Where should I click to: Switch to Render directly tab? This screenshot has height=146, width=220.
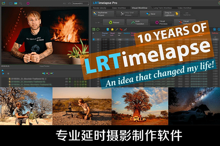pyautogui.click(x=100, y=8)
